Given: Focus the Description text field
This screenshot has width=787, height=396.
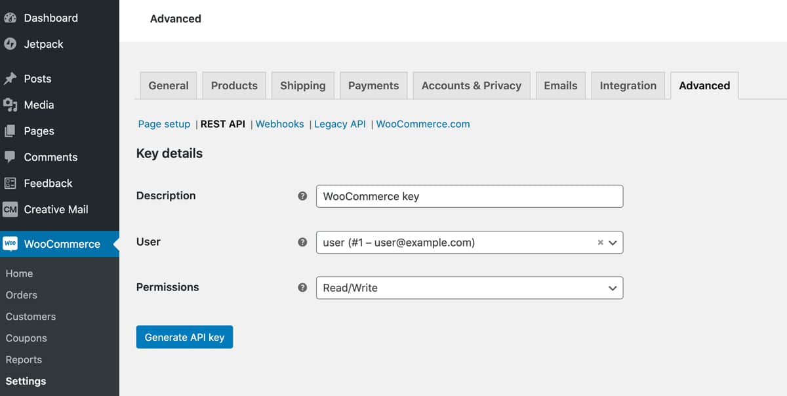Looking at the screenshot, I should point(470,196).
